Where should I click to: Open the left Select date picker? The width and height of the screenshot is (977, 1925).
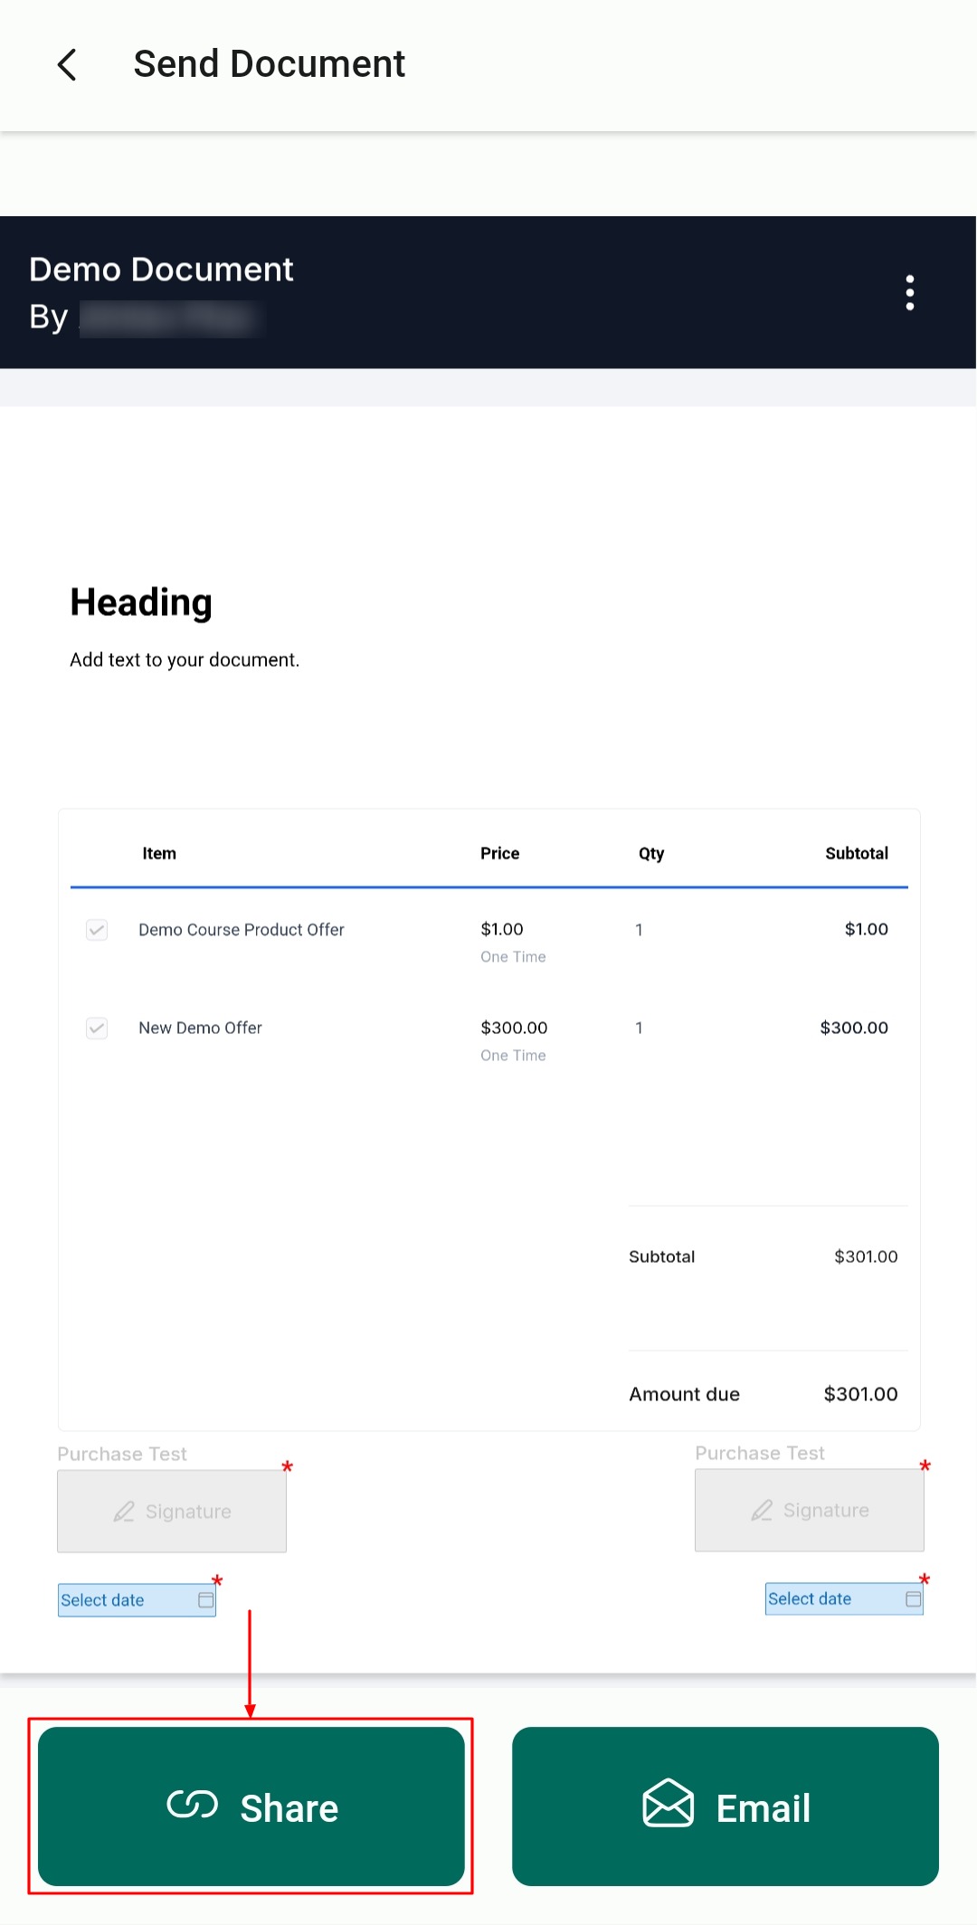pos(125,1600)
